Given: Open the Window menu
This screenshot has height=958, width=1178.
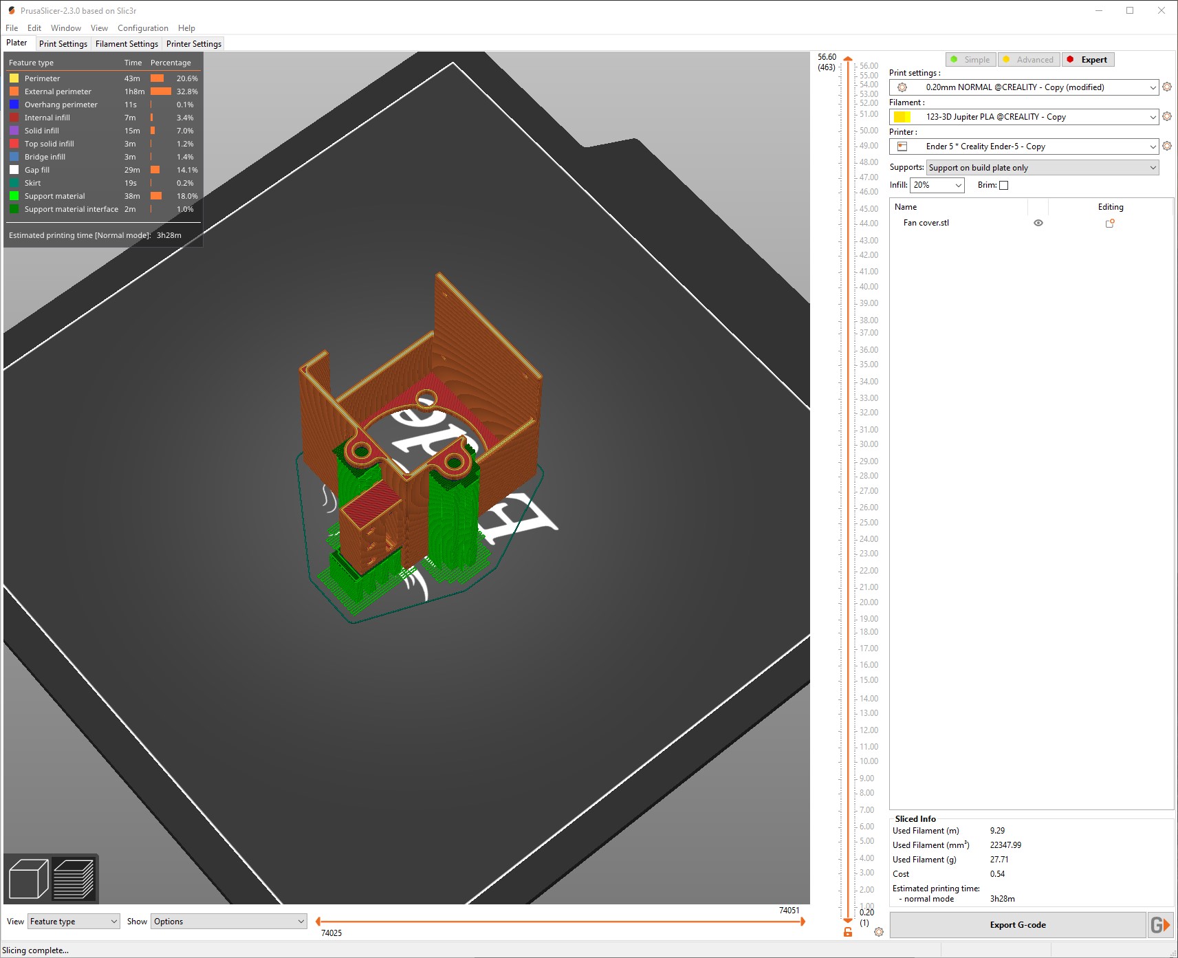Looking at the screenshot, I should tap(66, 28).
